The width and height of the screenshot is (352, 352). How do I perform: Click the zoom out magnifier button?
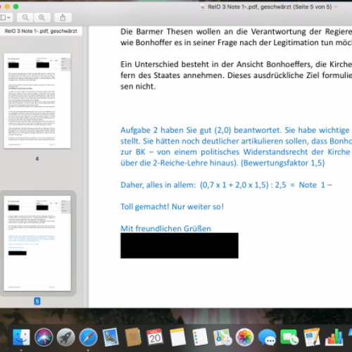pyautogui.click(x=25, y=18)
